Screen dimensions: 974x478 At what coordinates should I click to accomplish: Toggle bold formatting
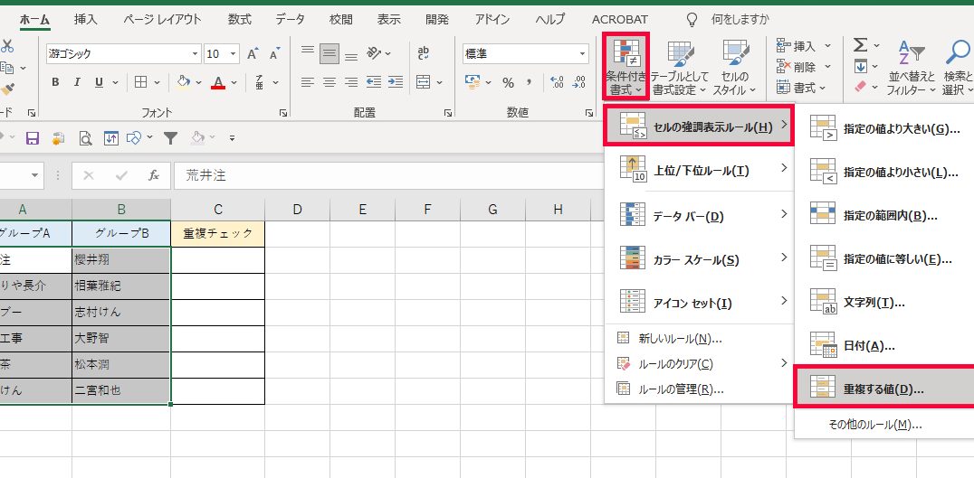(56, 82)
